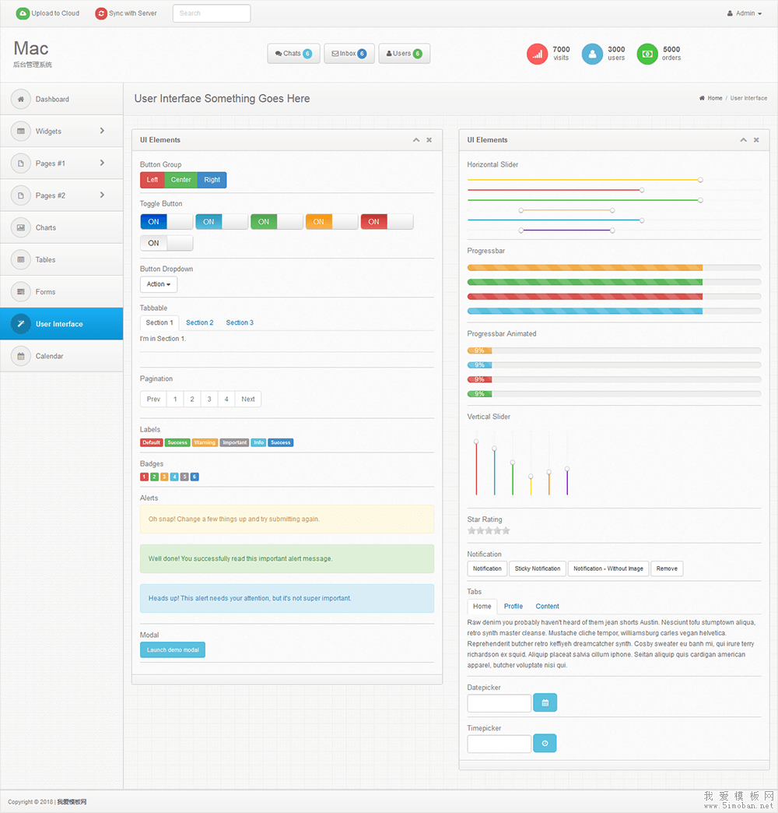Toggle the dark blue ON switch
Viewport: 778px width, 813px height.
(166, 222)
